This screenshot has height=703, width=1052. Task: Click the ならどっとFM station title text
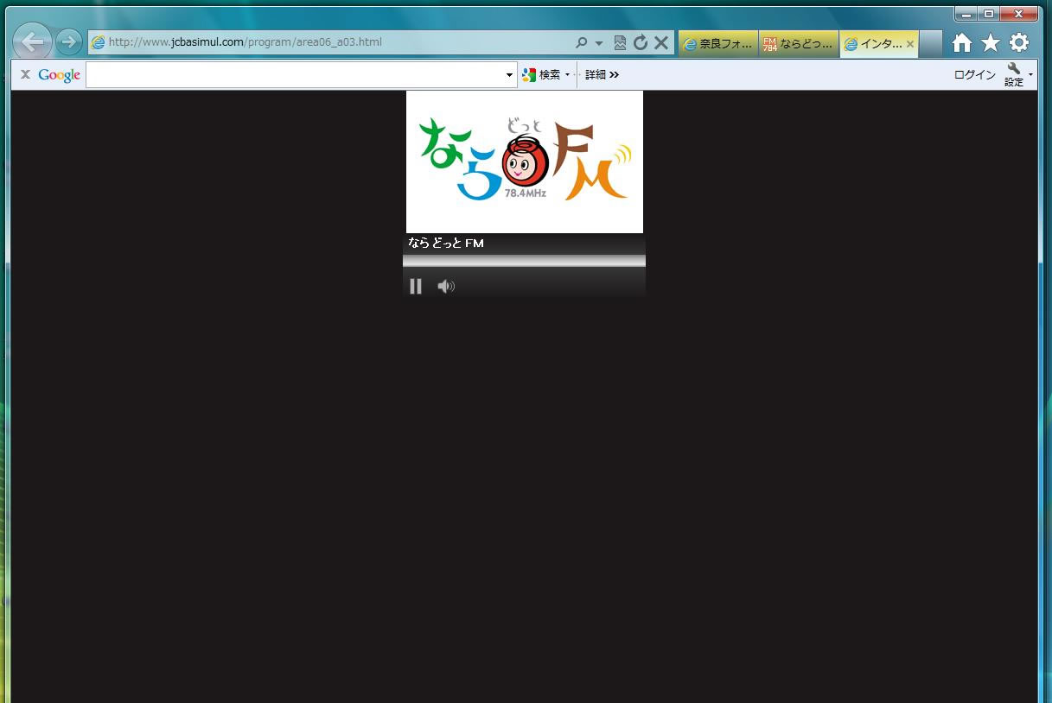tap(446, 244)
